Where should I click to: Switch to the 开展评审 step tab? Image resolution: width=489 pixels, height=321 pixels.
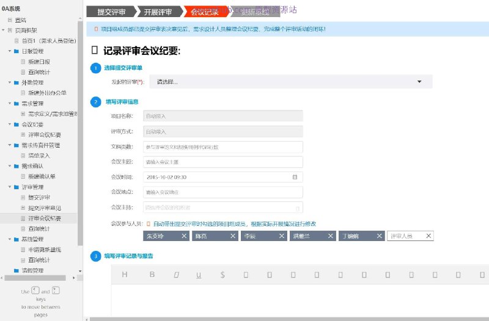158,12
